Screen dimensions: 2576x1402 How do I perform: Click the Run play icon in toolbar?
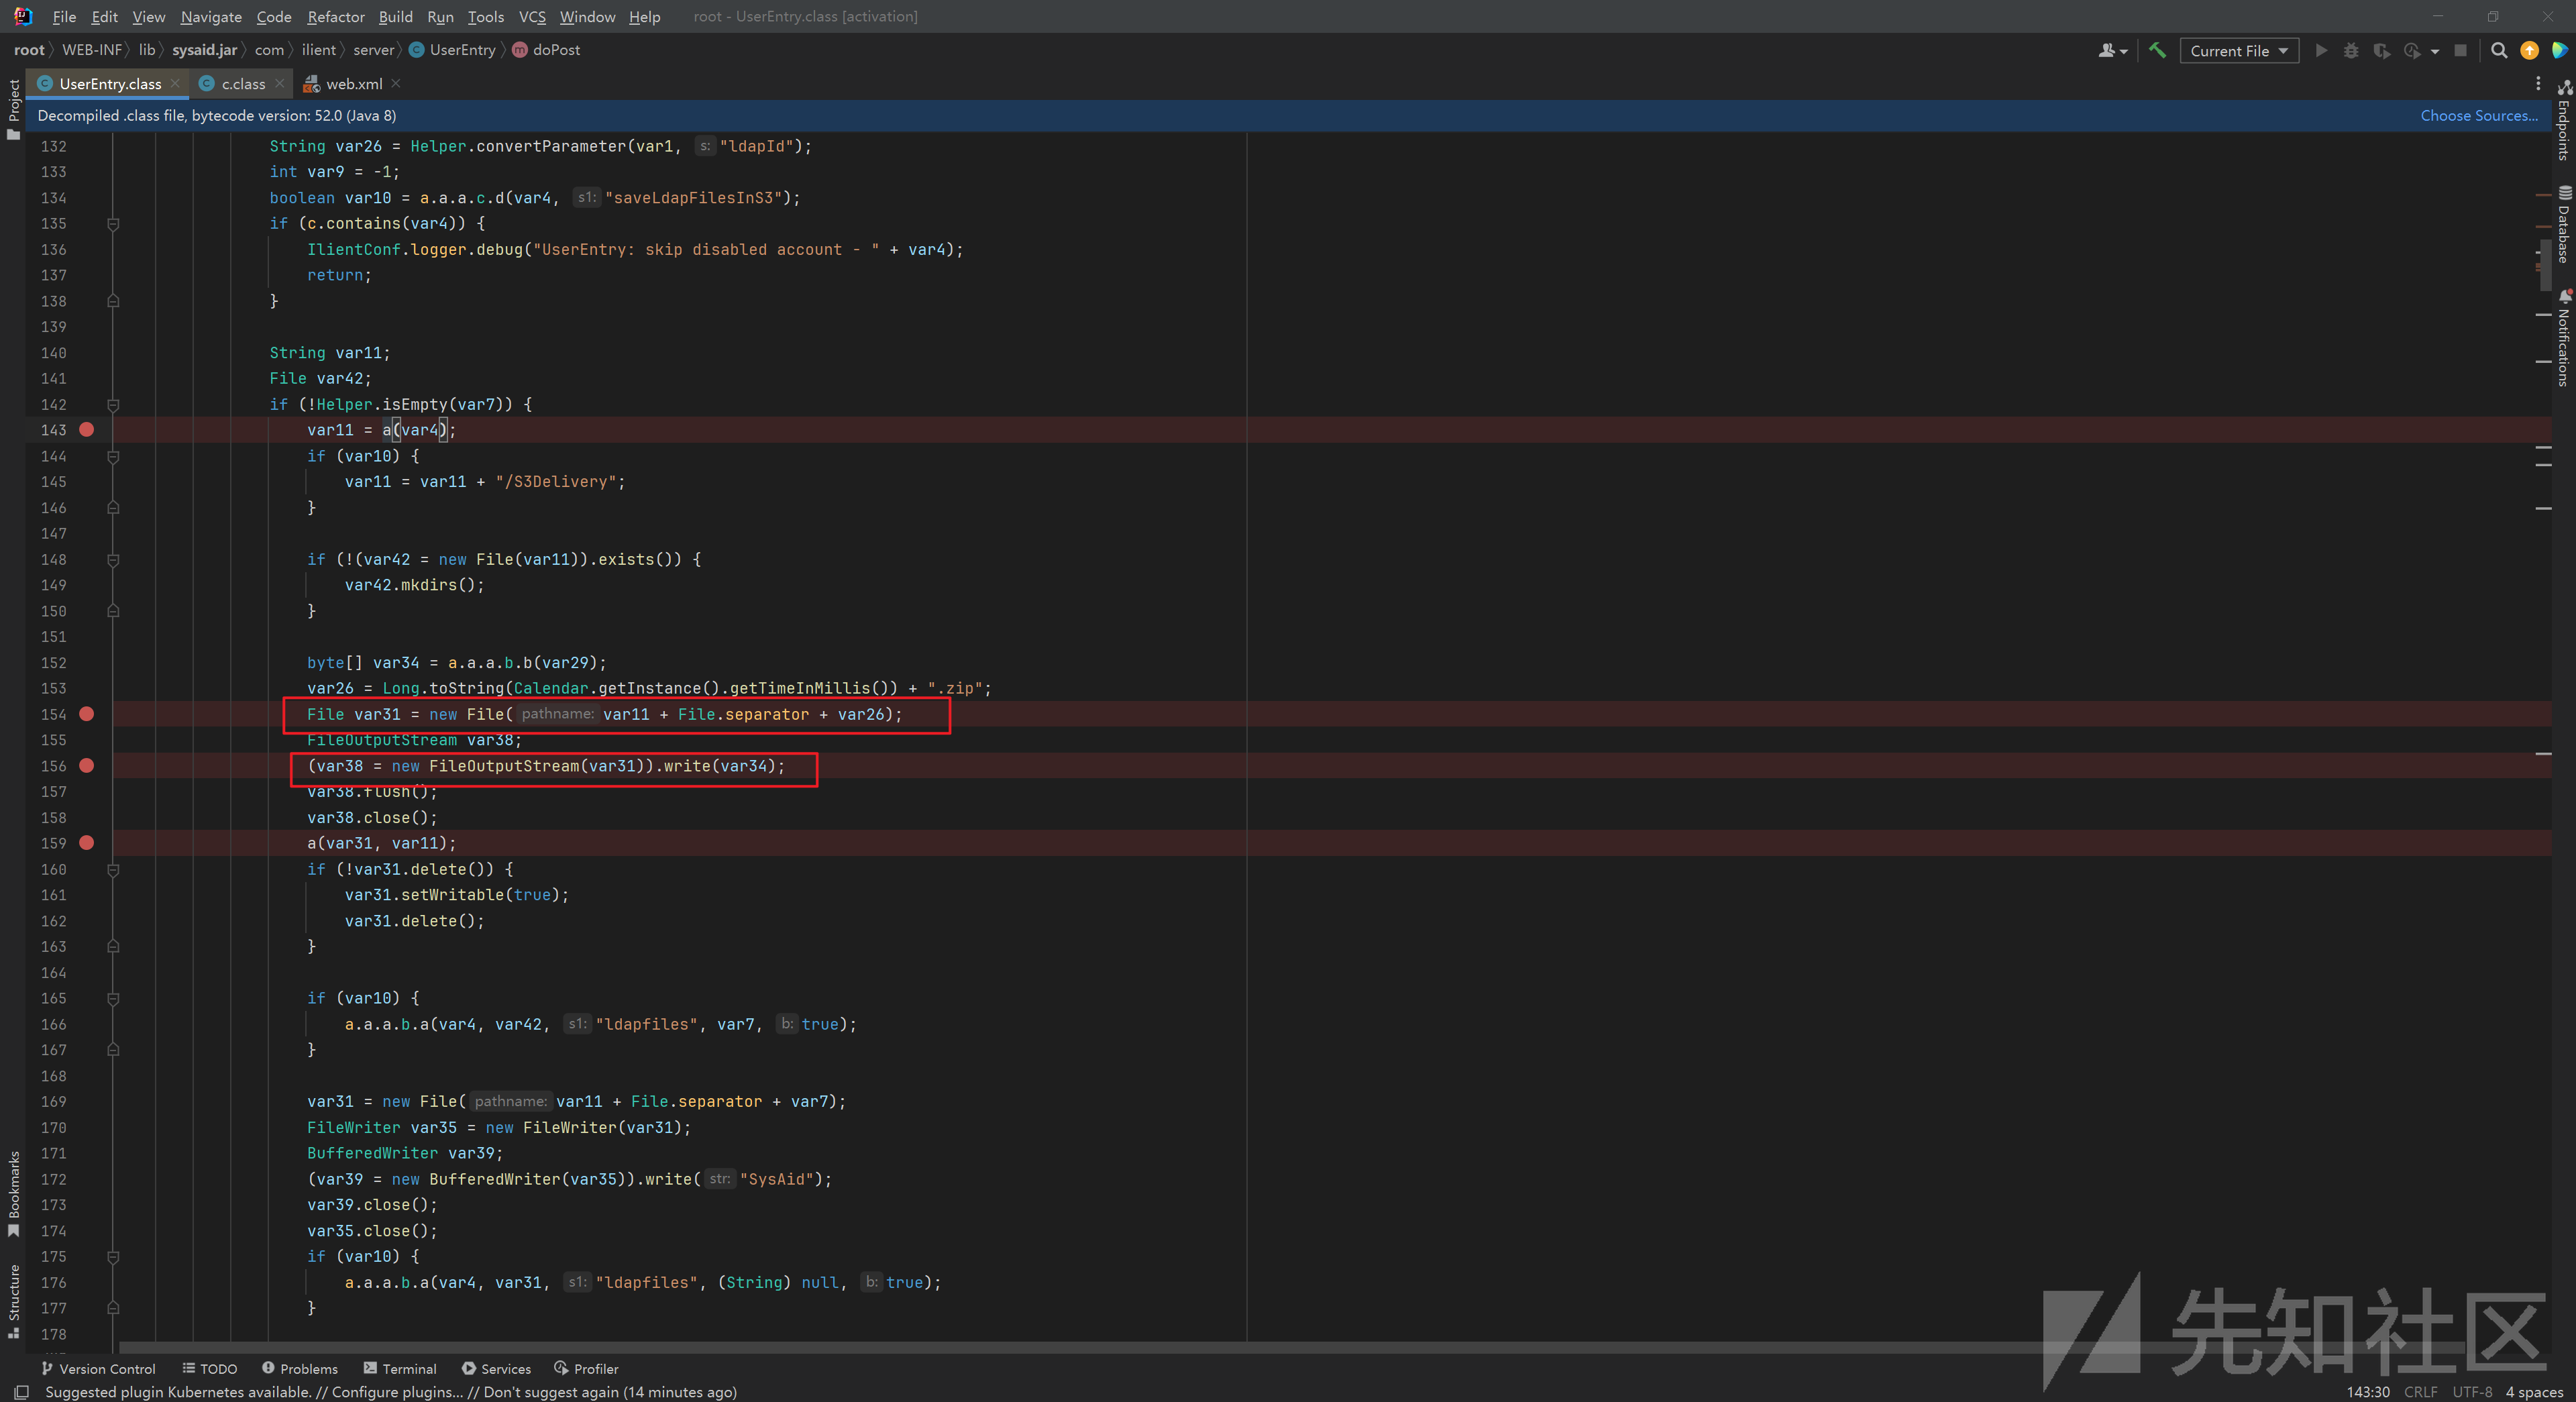2321,50
